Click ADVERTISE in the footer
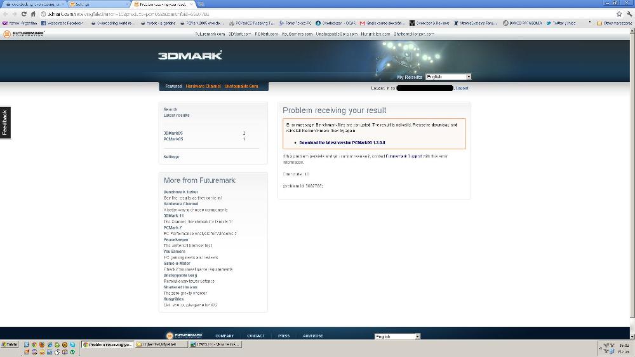This screenshot has height=357, width=635. [x=313, y=336]
